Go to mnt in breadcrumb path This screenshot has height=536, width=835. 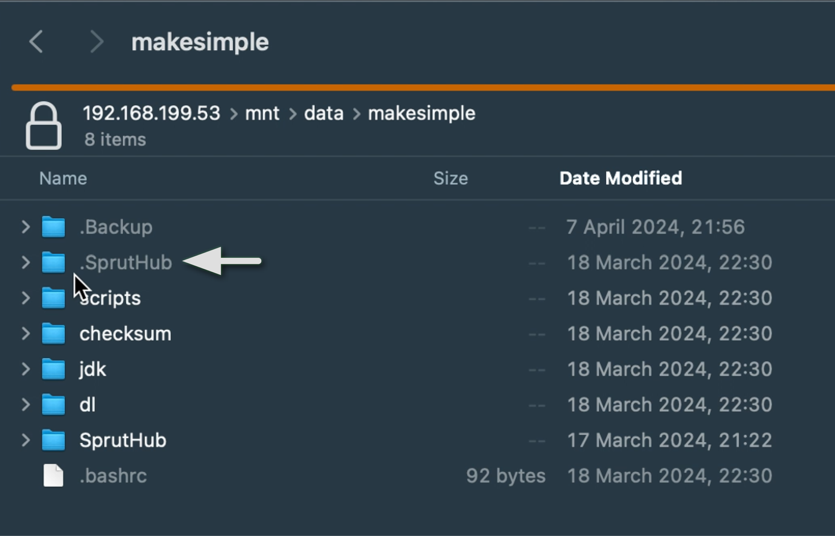[x=262, y=113]
